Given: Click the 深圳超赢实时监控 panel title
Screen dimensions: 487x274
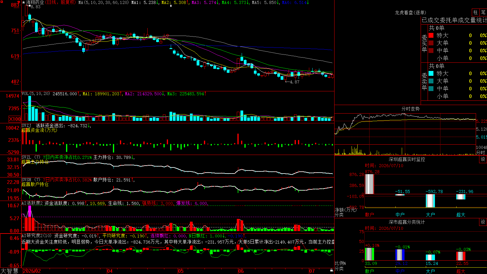Looking at the screenshot, I should pyautogui.click(x=407, y=159).
